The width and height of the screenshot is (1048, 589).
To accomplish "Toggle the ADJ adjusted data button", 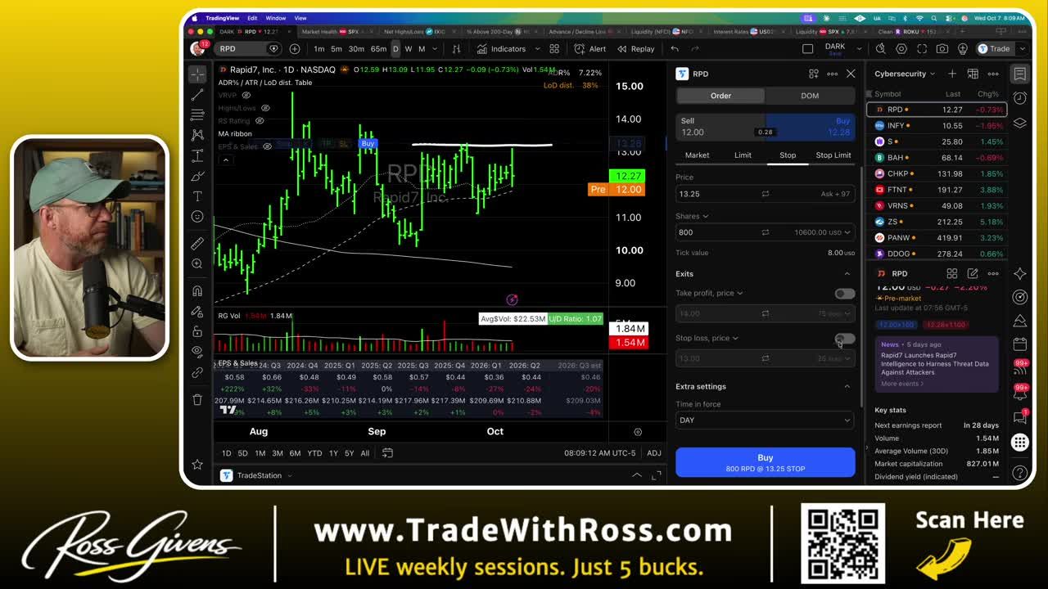I will [x=653, y=453].
